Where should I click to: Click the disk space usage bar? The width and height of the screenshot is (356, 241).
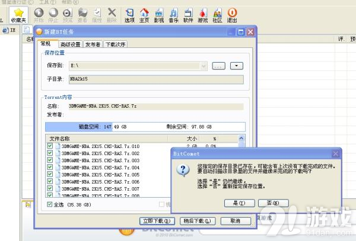(x=145, y=127)
